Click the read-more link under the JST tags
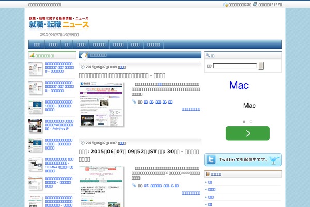The width and height of the screenshot is (310, 207). [x=191, y=193]
